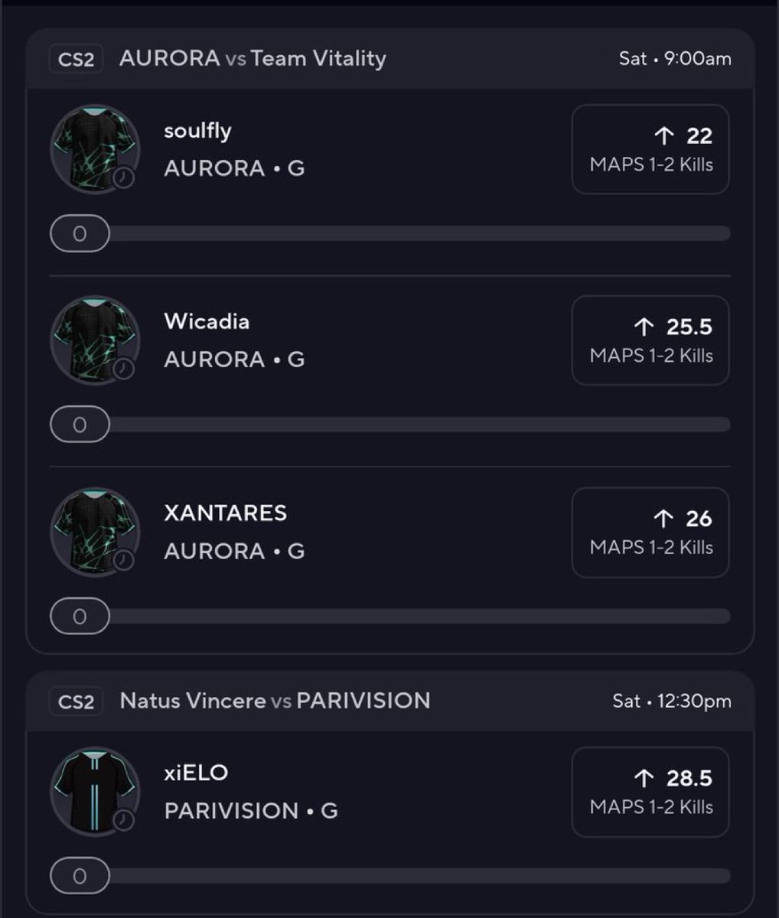Click soulfly's jersey avatar icon
The image size is (779, 918).
point(94,148)
